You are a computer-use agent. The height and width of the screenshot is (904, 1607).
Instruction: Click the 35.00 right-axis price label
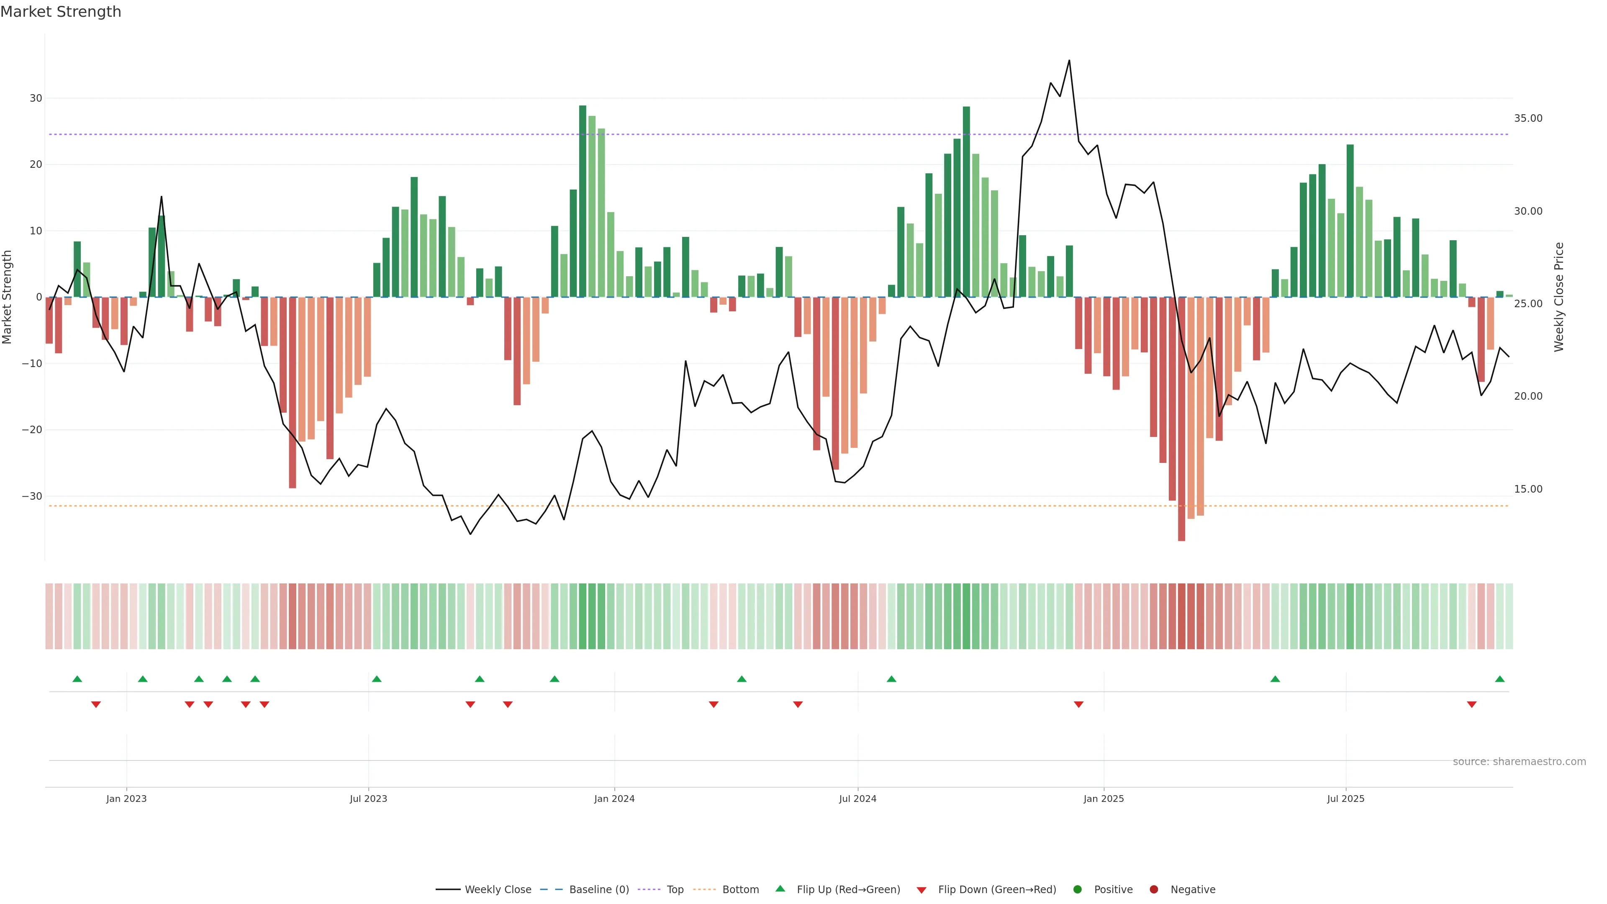1528,118
